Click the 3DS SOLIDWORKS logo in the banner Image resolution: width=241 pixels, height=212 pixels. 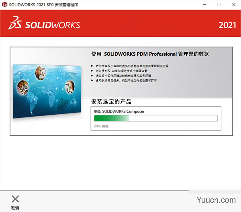(x=44, y=23)
